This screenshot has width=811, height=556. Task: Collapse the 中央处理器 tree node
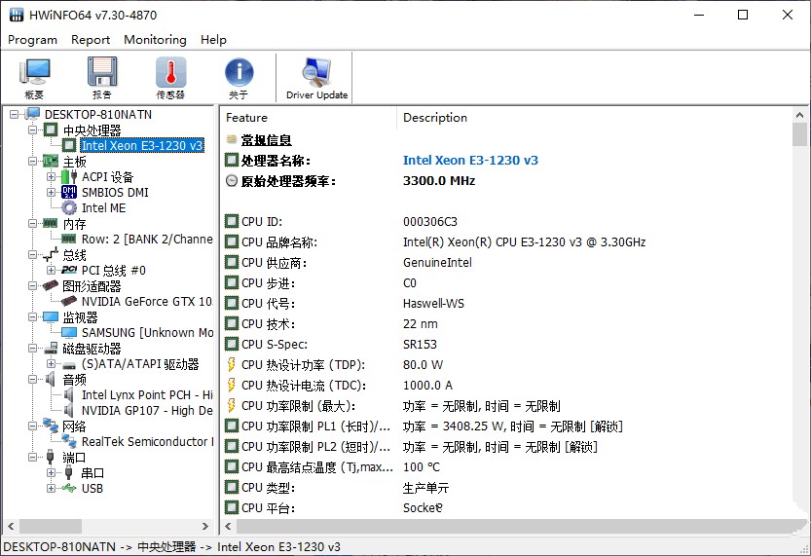coord(32,130)
